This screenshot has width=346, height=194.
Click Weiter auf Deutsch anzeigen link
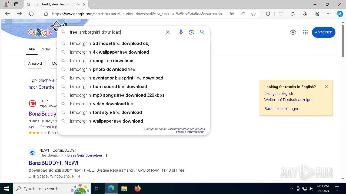[x=289, y=100]
